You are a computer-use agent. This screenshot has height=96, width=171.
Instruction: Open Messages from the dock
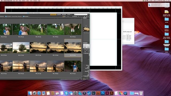pyautogui.click(x=71, y=93)
